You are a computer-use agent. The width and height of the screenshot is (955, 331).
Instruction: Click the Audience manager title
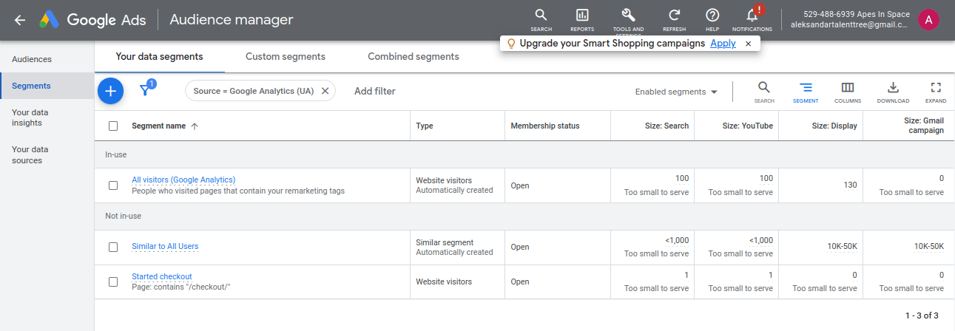232,20
